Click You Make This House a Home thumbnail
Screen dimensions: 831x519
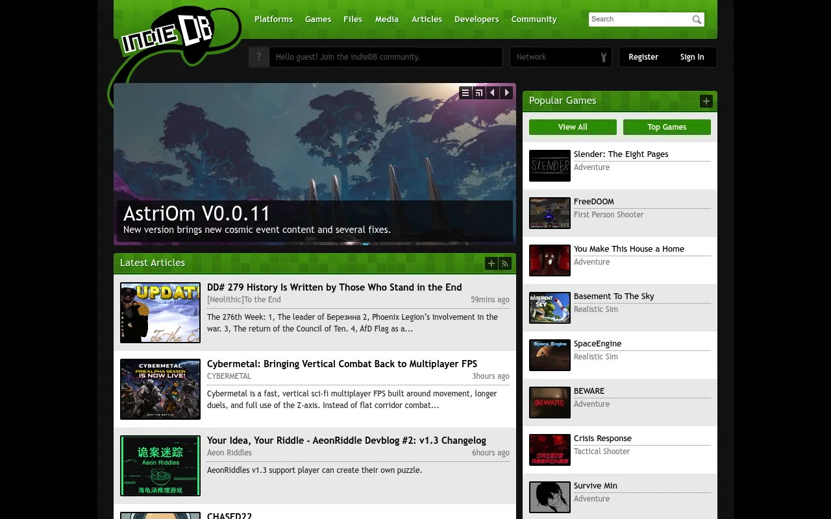(x=550, y=261)
